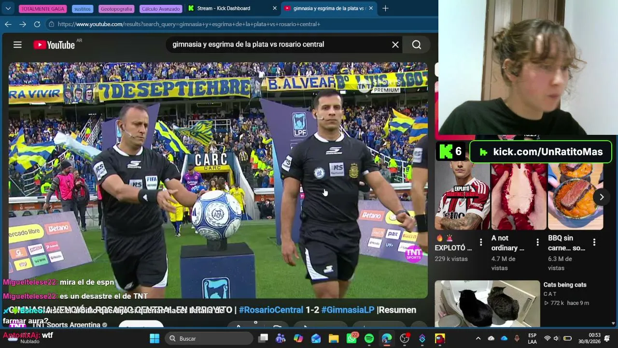The image size is (618, 348).
Task: View site information next to the URL
Action: pos(51,24)
